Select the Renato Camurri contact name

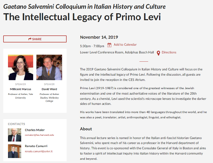pyautogui.click(x=36, y=146)
